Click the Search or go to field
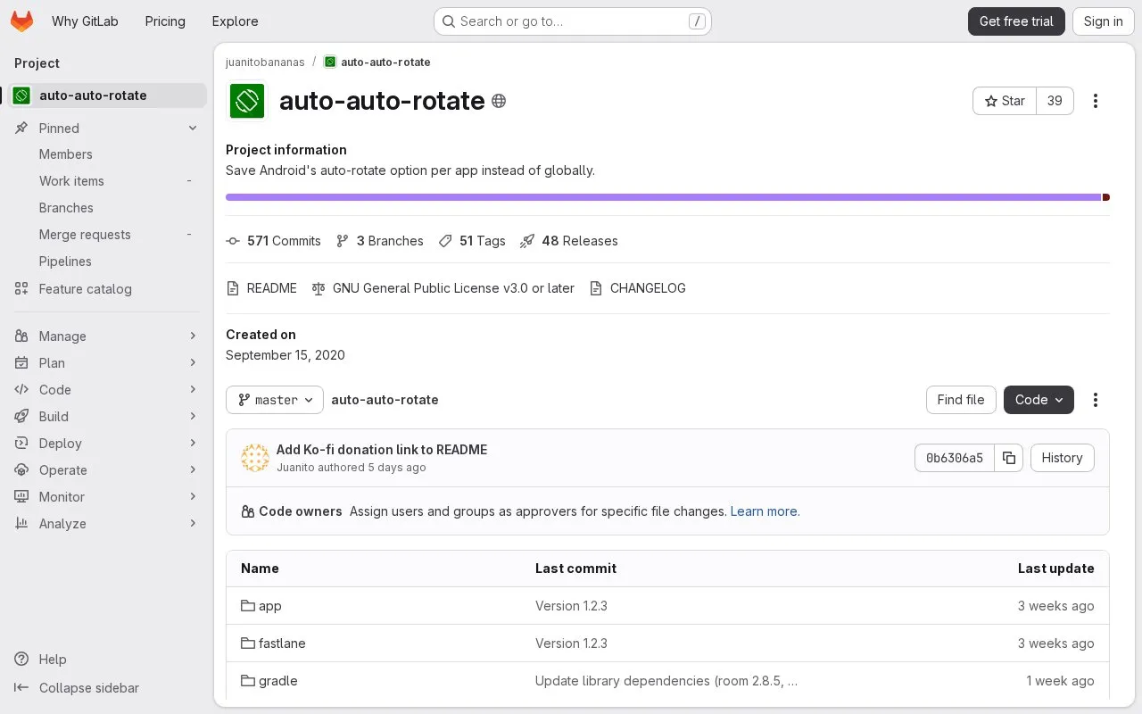 coord(573,21)
